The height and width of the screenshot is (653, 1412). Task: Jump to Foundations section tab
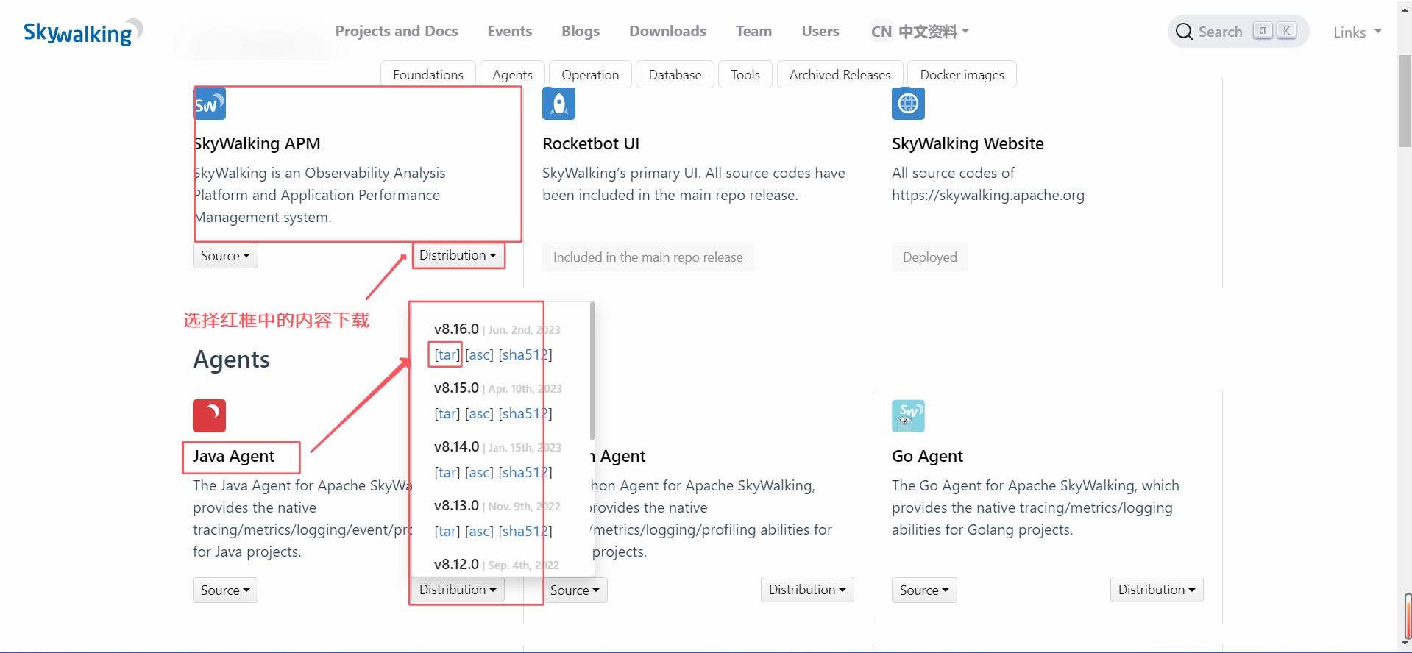(428, 74)
